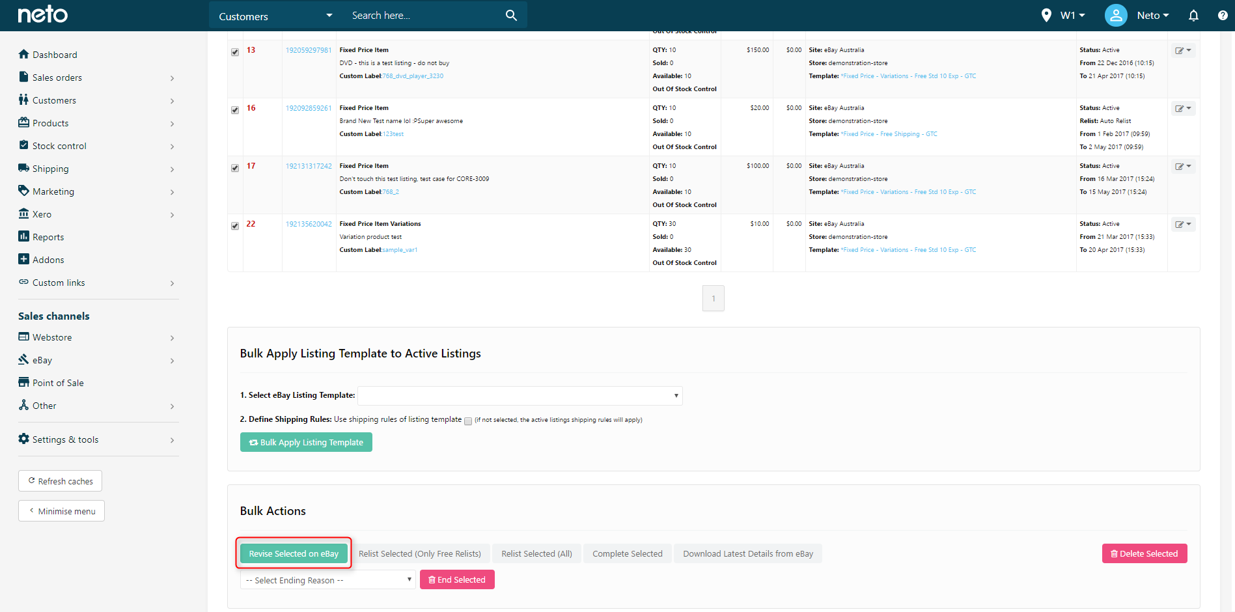The image size is (1235, 612).
Task: Click the Webstore window icon
Action: [23, 337]
